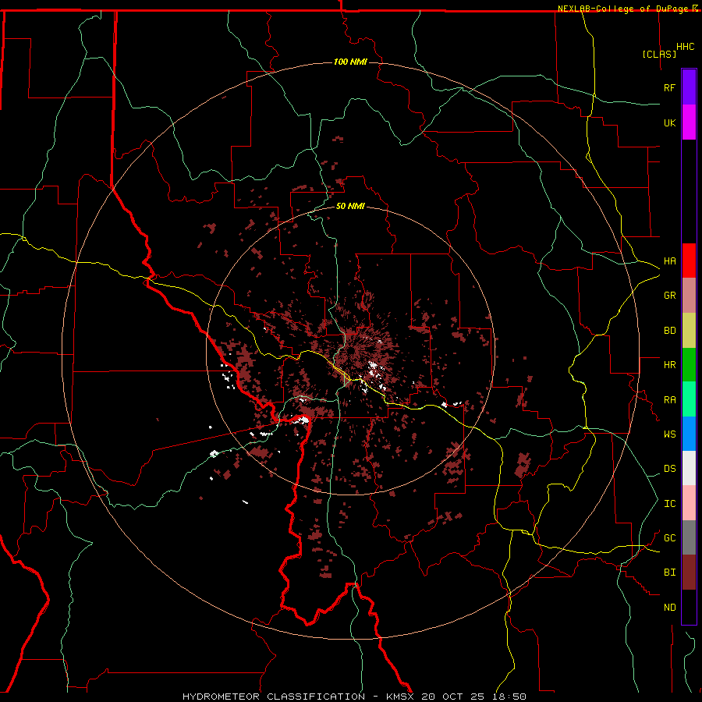Viewport: 702px width, 702px height.
Task: Click the DS legend label
Action: coord(669,469)
